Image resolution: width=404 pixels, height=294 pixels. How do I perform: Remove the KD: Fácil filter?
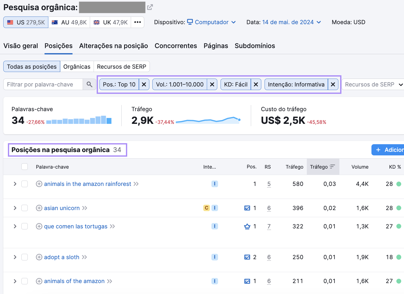coord(256,84)
